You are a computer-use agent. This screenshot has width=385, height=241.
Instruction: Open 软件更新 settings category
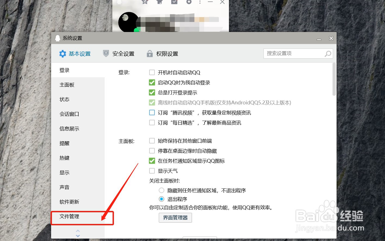pyautogui.click(x=78, y=202)
